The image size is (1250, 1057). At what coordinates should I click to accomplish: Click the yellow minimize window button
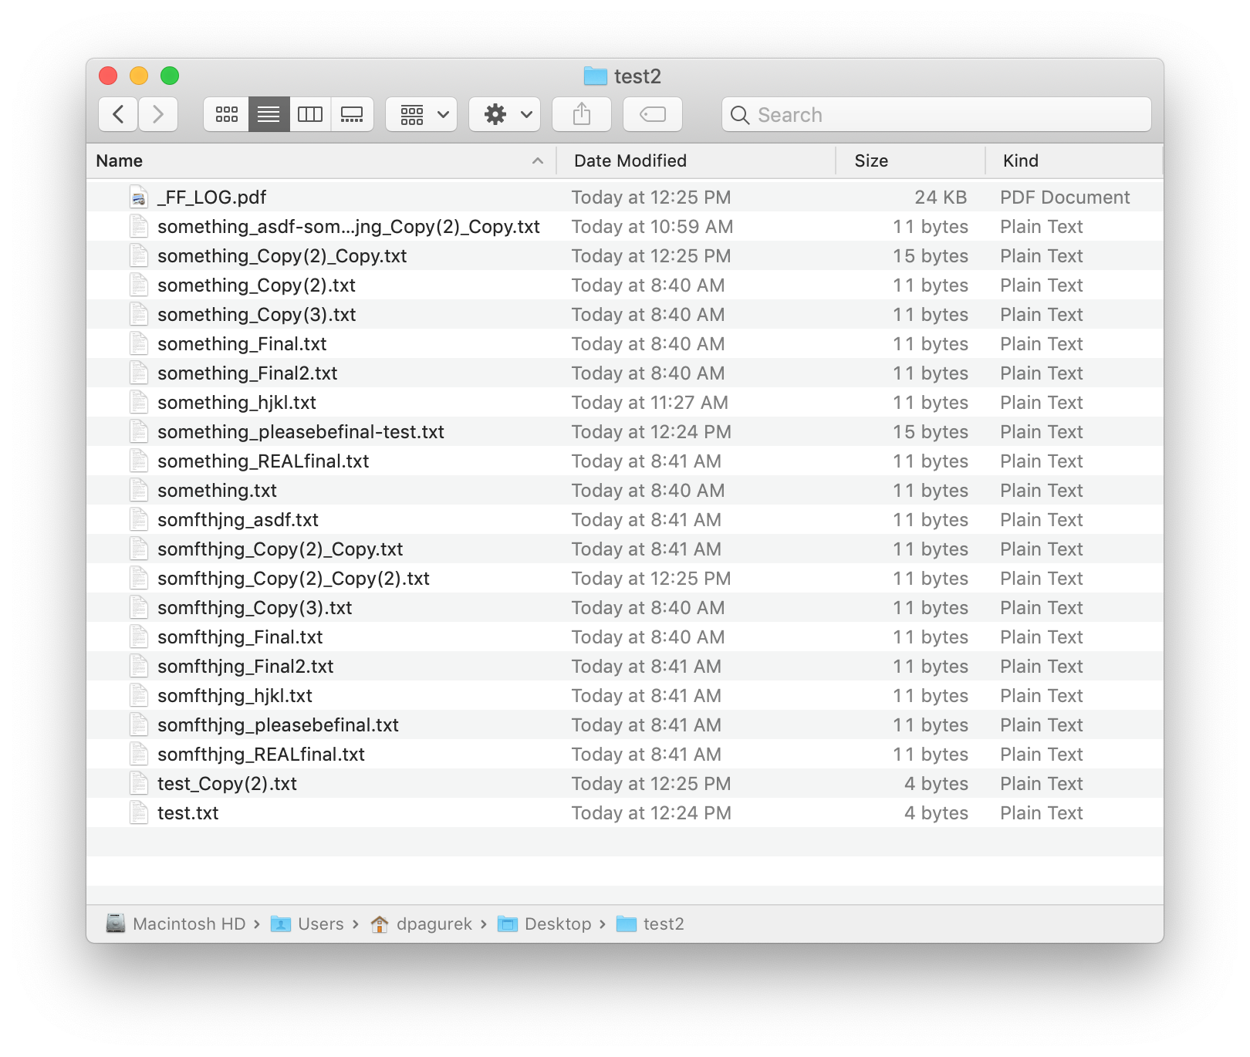tap(139, 76)
